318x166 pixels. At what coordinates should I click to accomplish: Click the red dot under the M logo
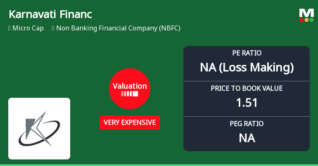point(301,20)
